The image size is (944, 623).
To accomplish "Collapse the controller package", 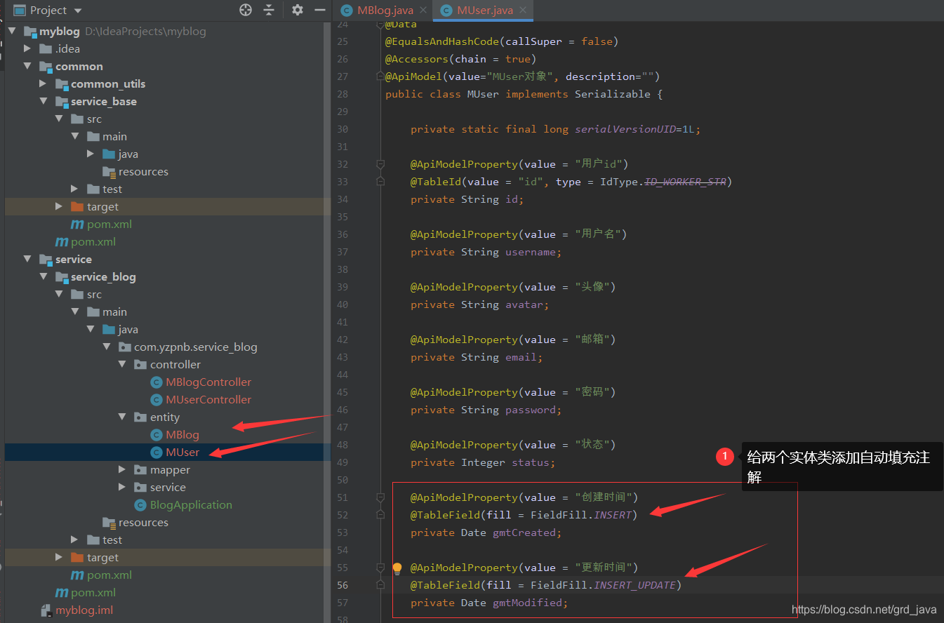I will click(x=122, y=365).
